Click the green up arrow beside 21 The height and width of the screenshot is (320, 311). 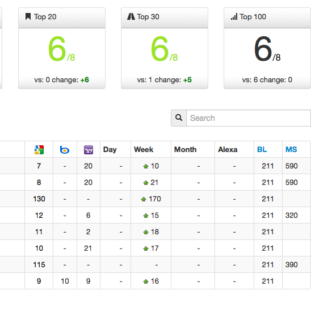pos(146,183)
